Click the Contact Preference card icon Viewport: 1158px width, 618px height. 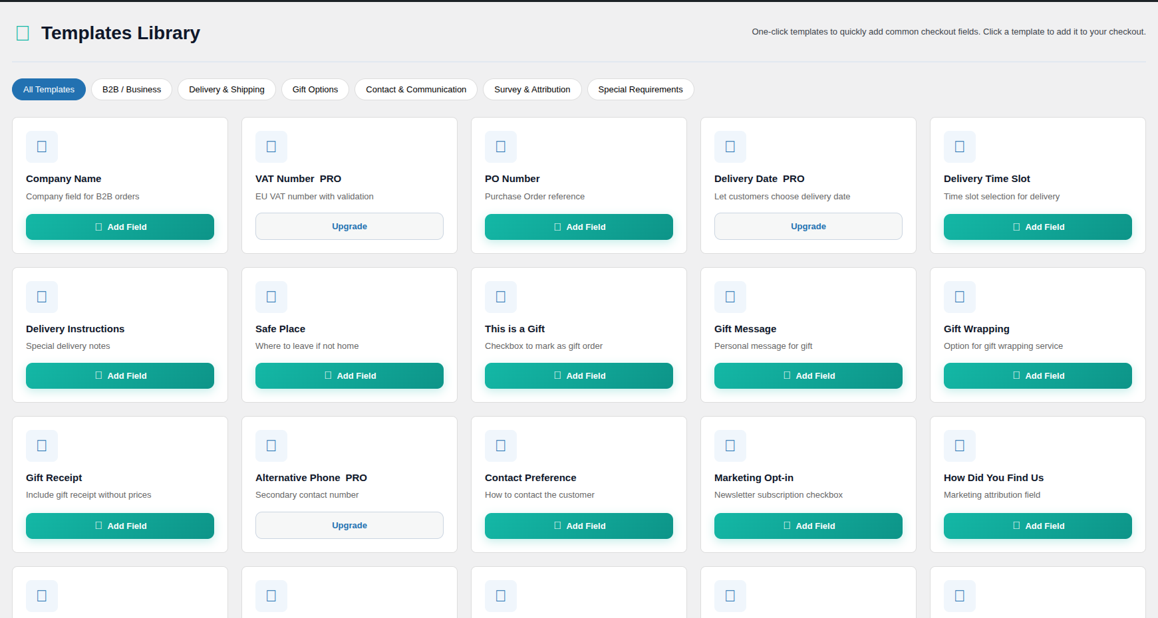pyautogui.click(x=501, y=446)
